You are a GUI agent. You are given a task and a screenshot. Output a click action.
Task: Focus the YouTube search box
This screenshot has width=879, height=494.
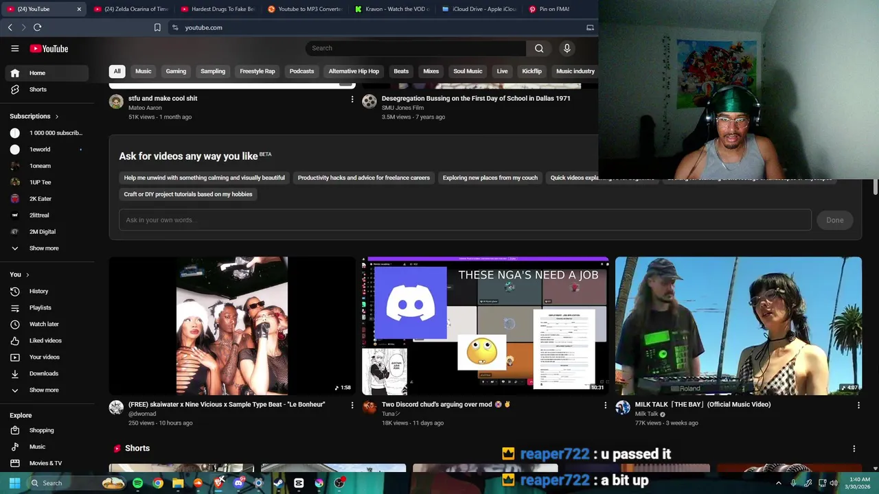coord(415,48)
